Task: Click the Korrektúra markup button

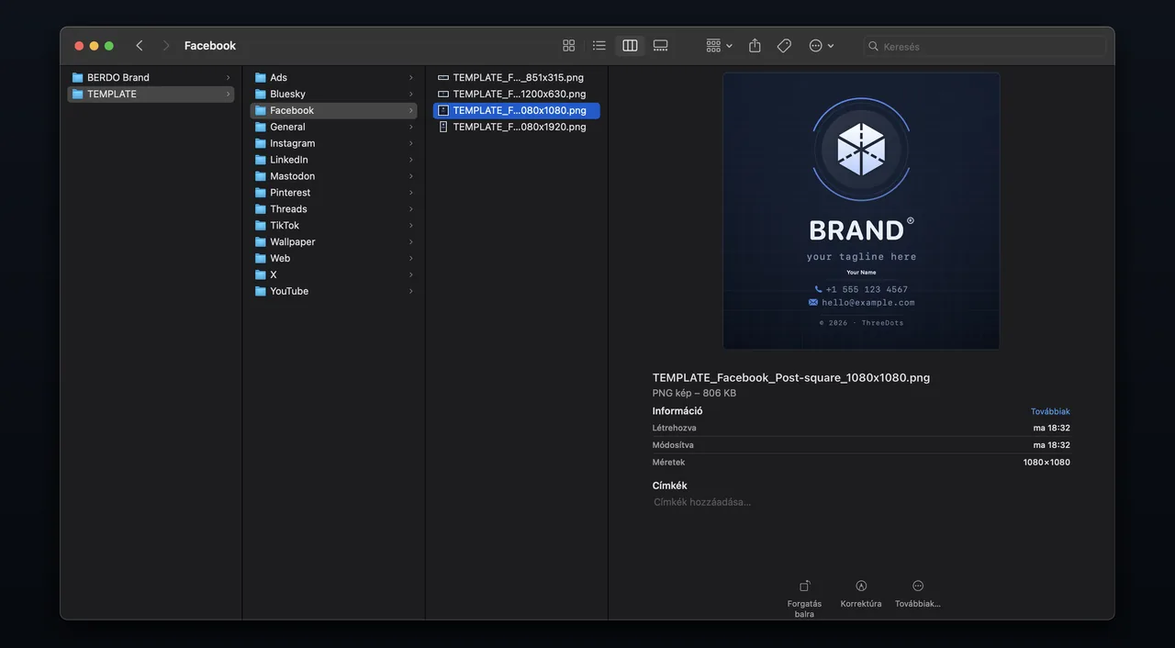Action: point(861,593)
